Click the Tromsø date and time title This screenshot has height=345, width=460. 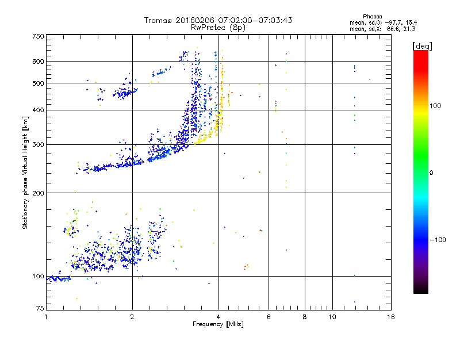coord(218,20)
